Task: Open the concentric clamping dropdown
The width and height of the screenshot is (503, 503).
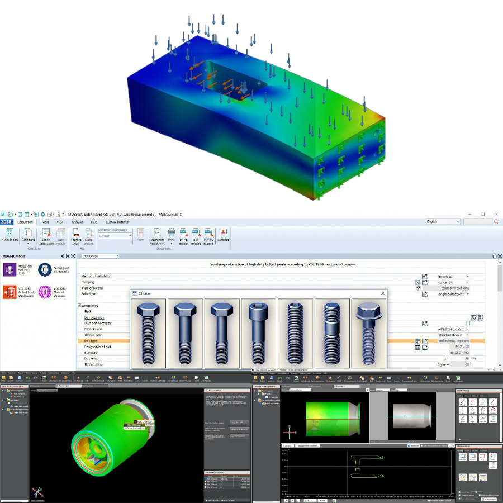Action: [x=453, y=282]
